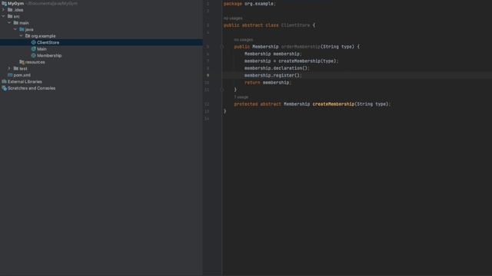Click the MyGym project module icon
This screenshot has height=276, width=492.
pos(4,3)
